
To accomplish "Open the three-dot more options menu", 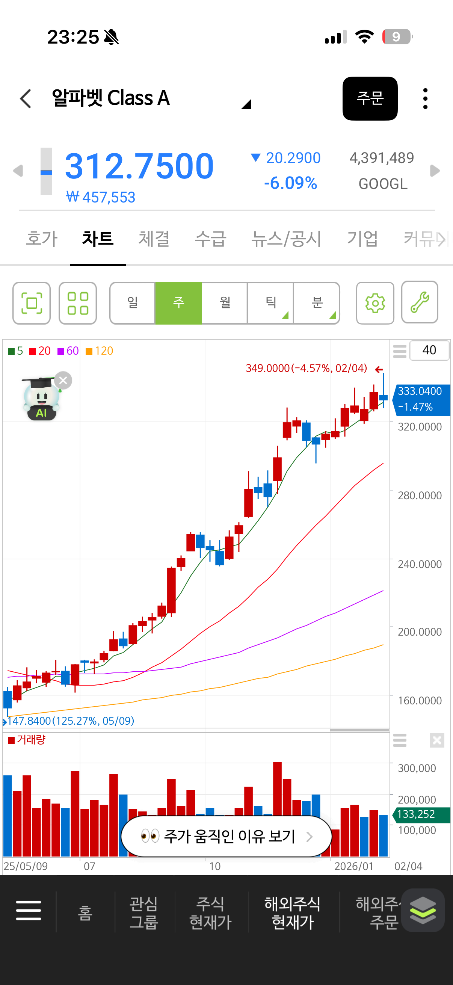I will [x=425, y=99].
